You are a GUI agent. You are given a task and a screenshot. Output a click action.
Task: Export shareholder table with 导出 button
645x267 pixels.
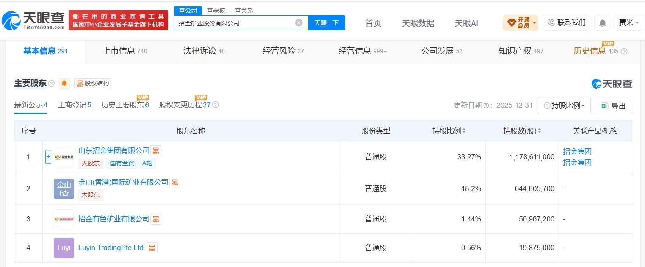tap(613, 106)
